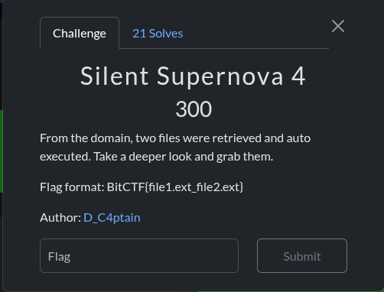Focus the Flag input field
The height and width of the screenshot is (292, 384).
(139, 256)
